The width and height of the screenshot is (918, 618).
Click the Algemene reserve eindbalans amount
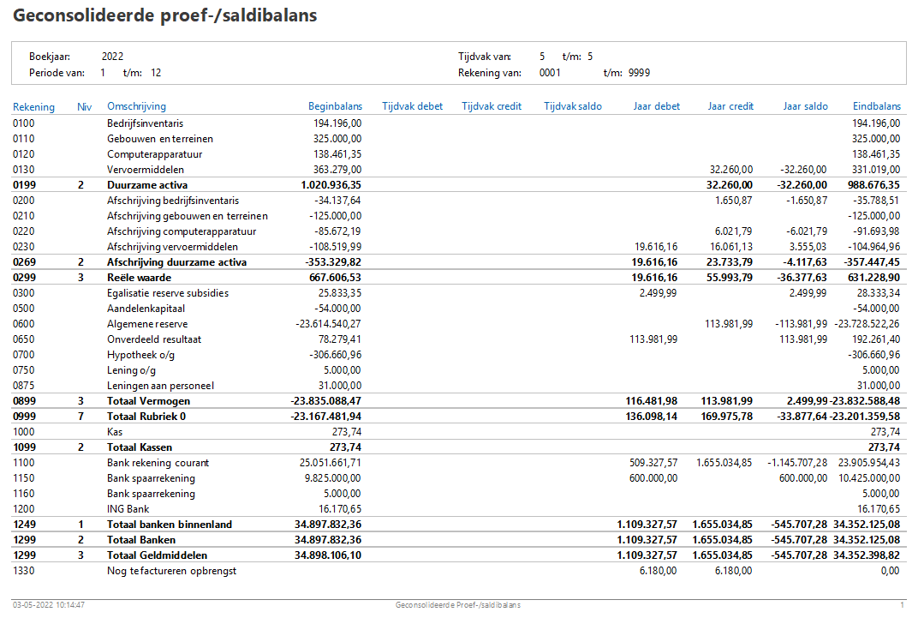coord(867,323)
